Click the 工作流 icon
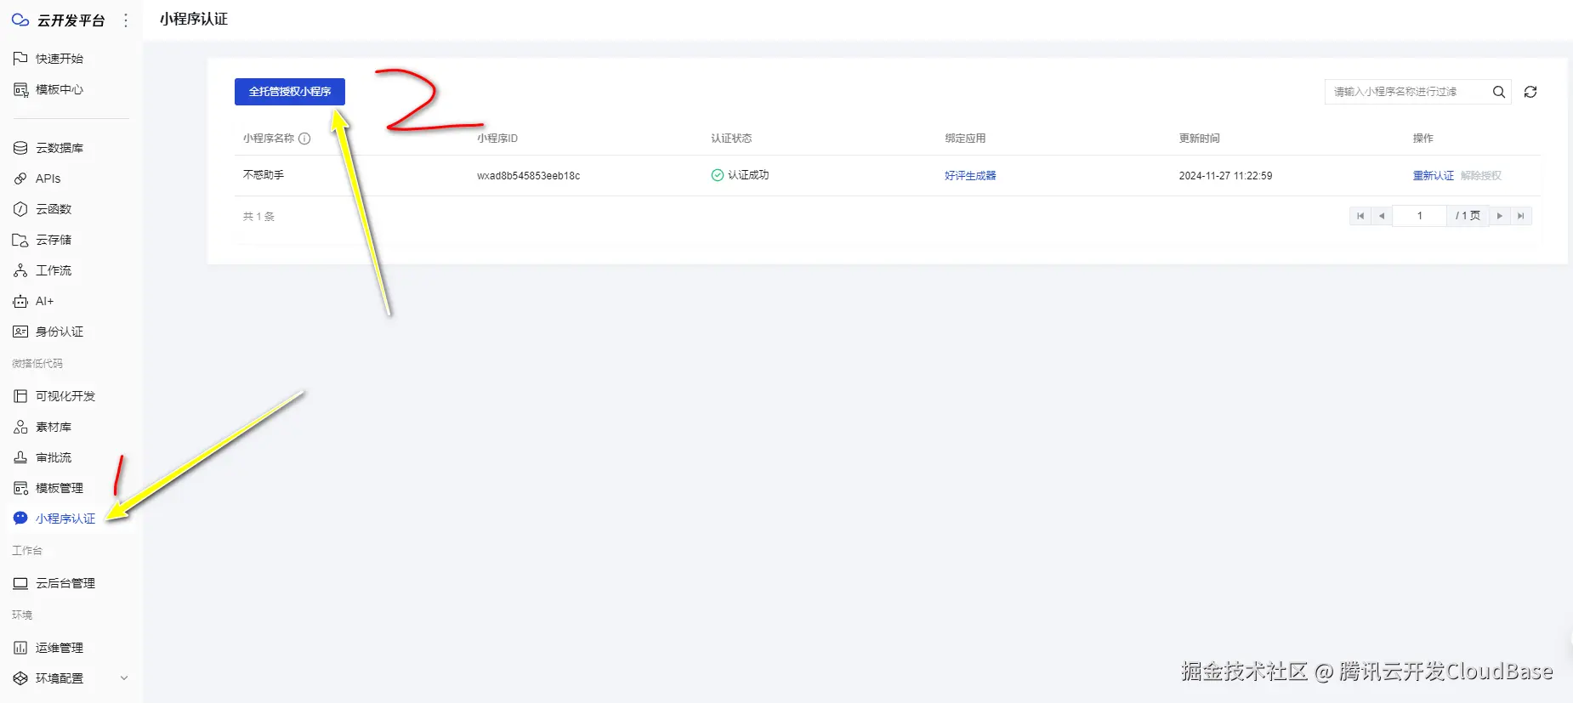The height and width of the screenshot is (703, 1573). pyautogui.click(x=20, y=270)
